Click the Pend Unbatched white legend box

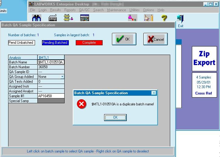pyautogui.click(x=21, y=43)
